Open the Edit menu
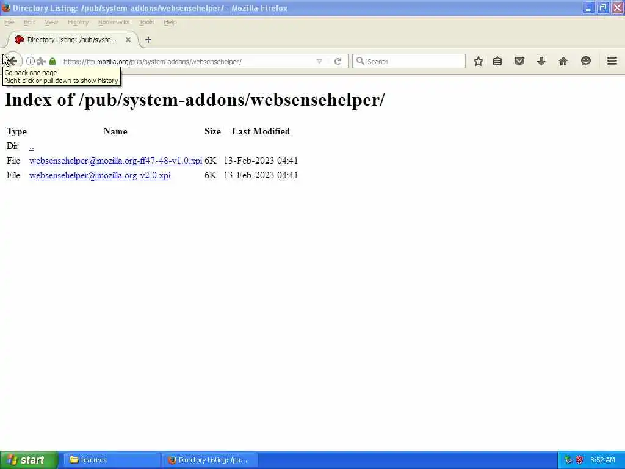625x469 pixels. pos(29,22)
